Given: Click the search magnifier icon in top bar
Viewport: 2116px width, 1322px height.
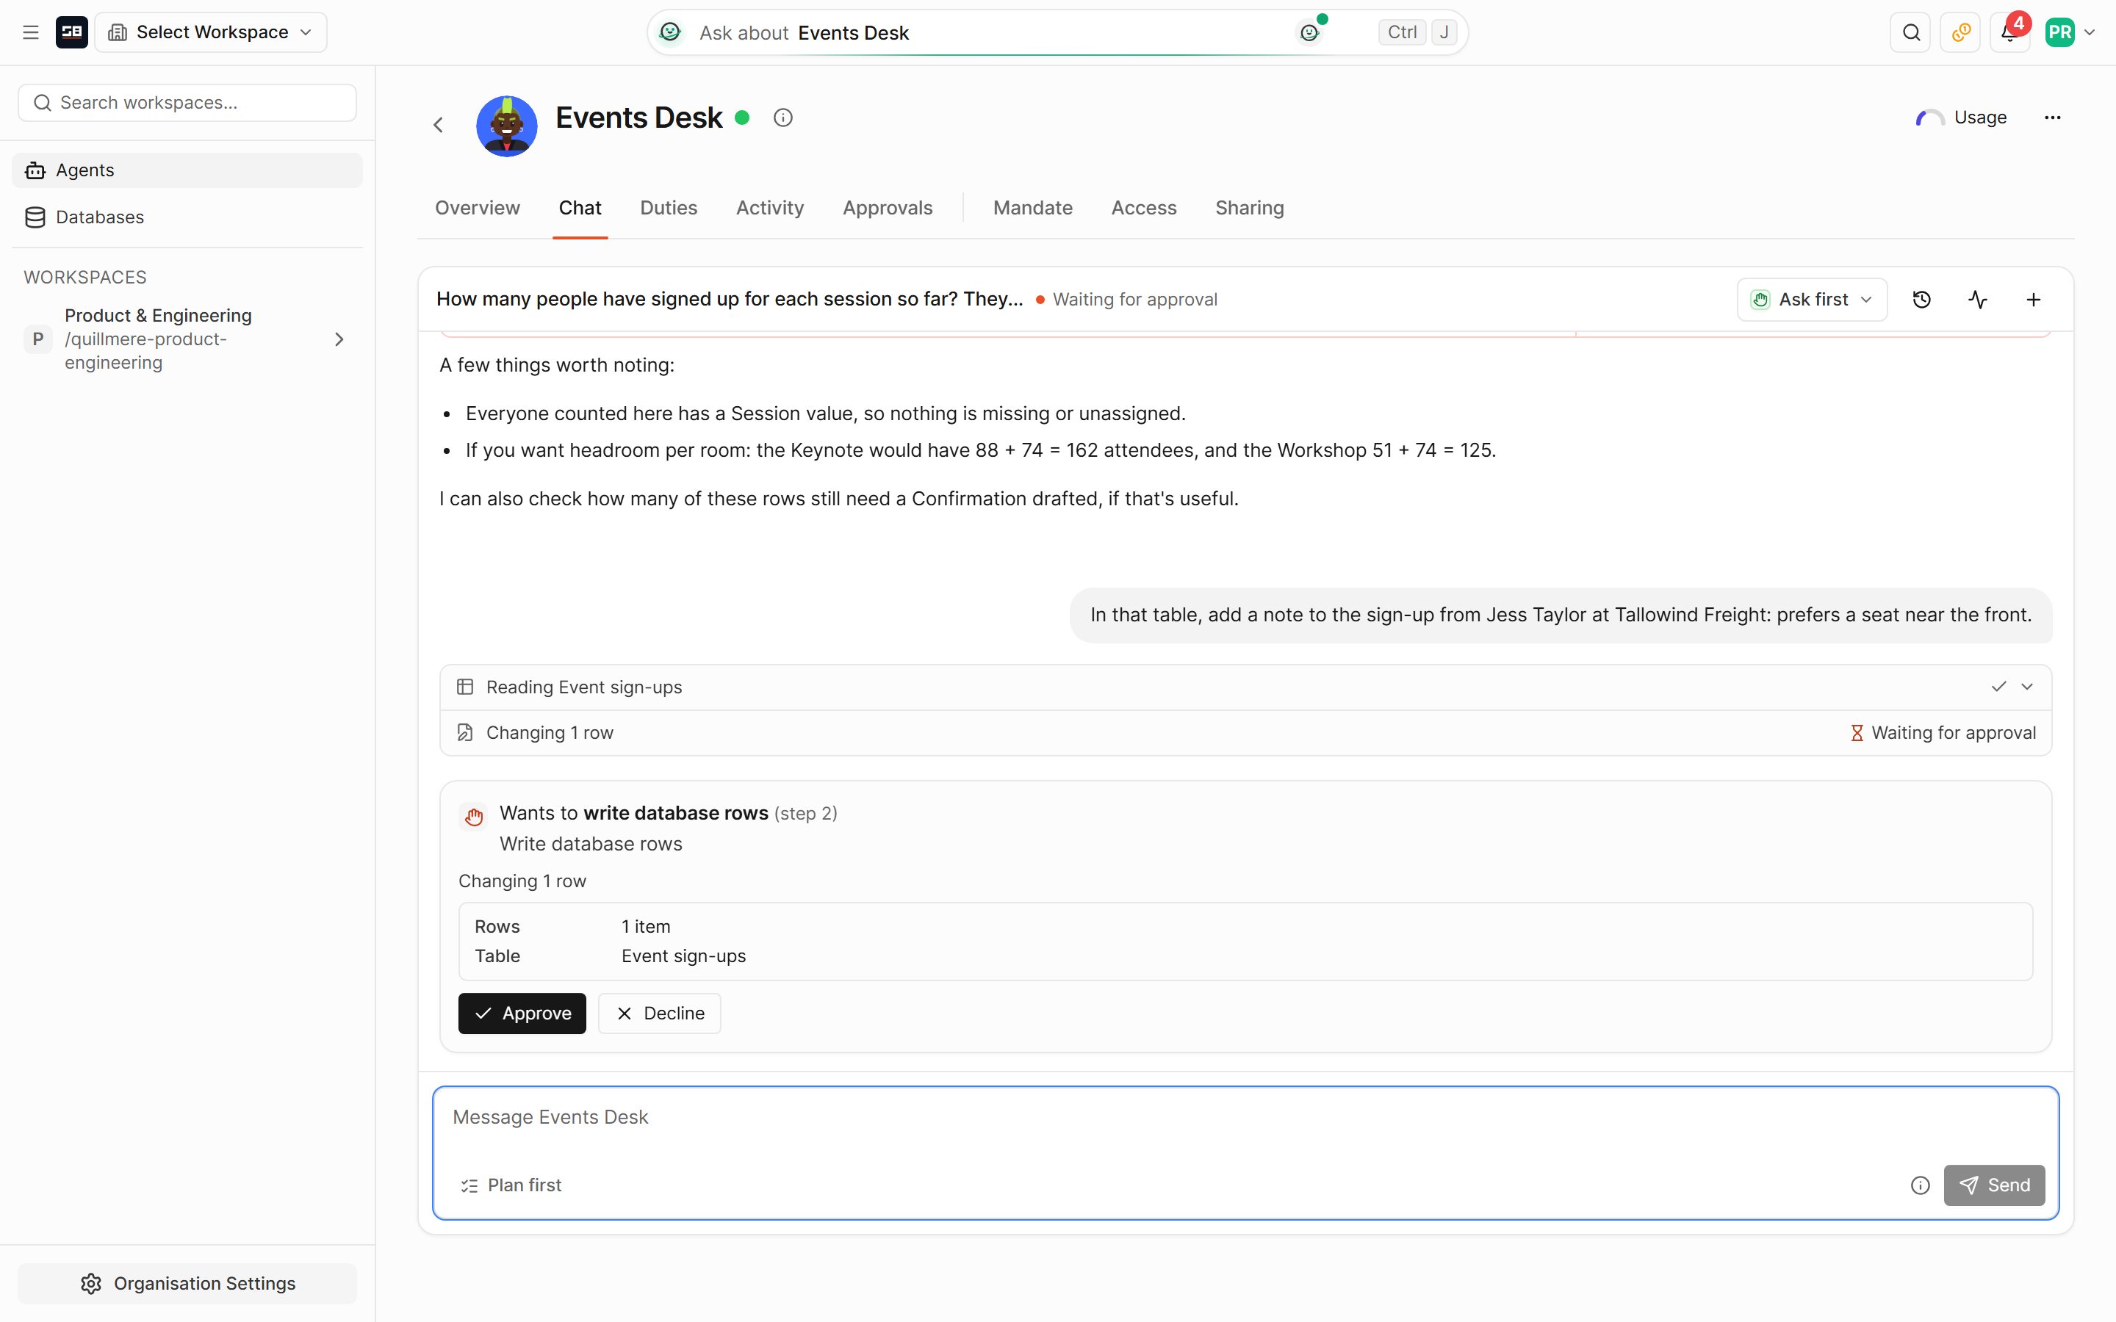Looking at the screenshot, I should (x=1910, y=32).
